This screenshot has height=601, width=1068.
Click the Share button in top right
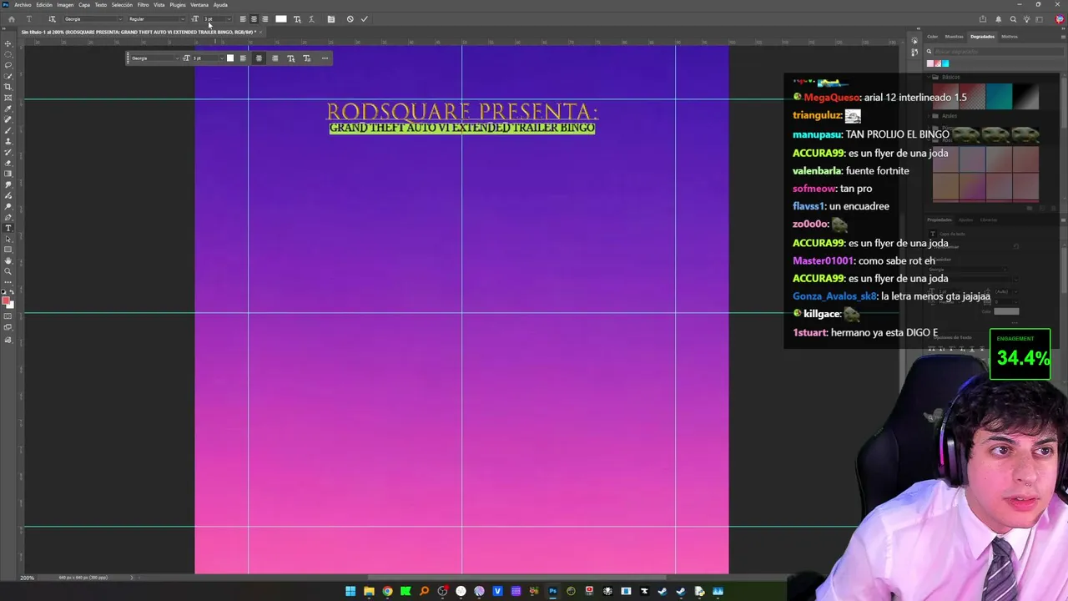click(x=983, y=19)
